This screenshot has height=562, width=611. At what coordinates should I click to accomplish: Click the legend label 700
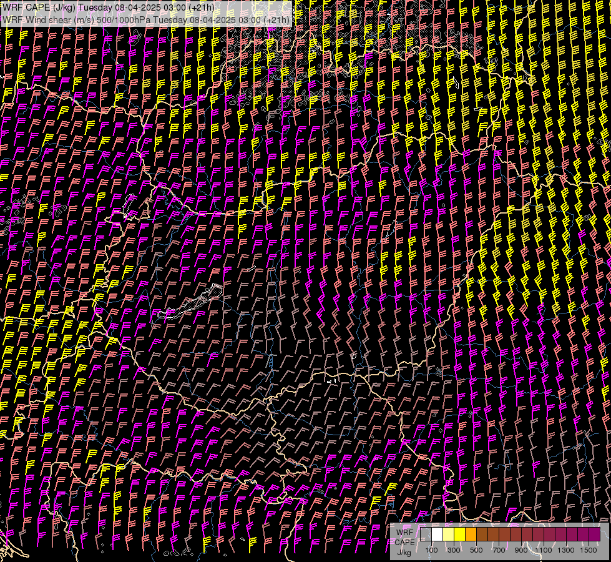tap(499, 550)
